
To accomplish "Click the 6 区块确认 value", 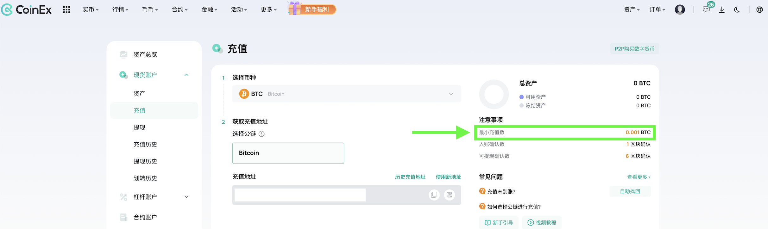I will pyautogui.click(x=638, y=156).
